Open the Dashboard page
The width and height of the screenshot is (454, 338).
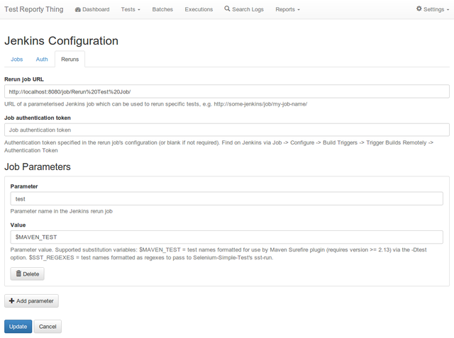(92, 9)
